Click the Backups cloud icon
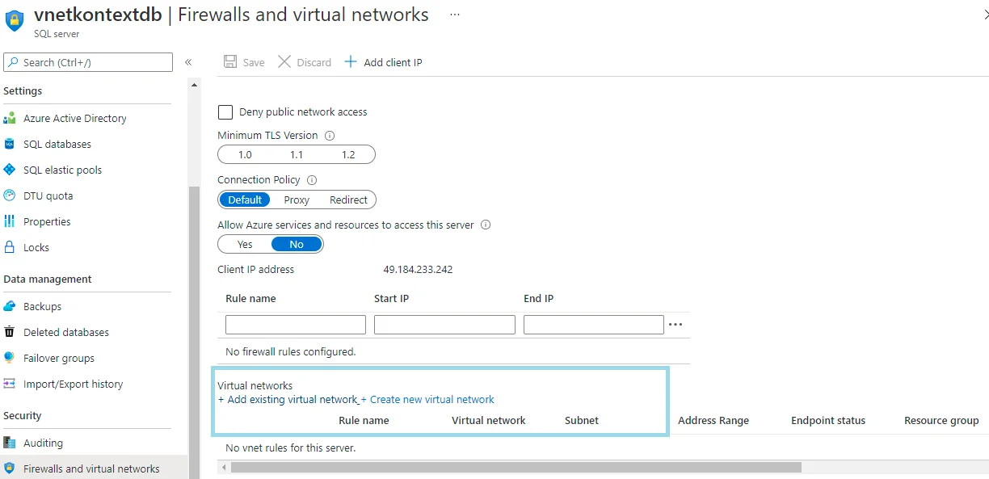 click(10, 307)
